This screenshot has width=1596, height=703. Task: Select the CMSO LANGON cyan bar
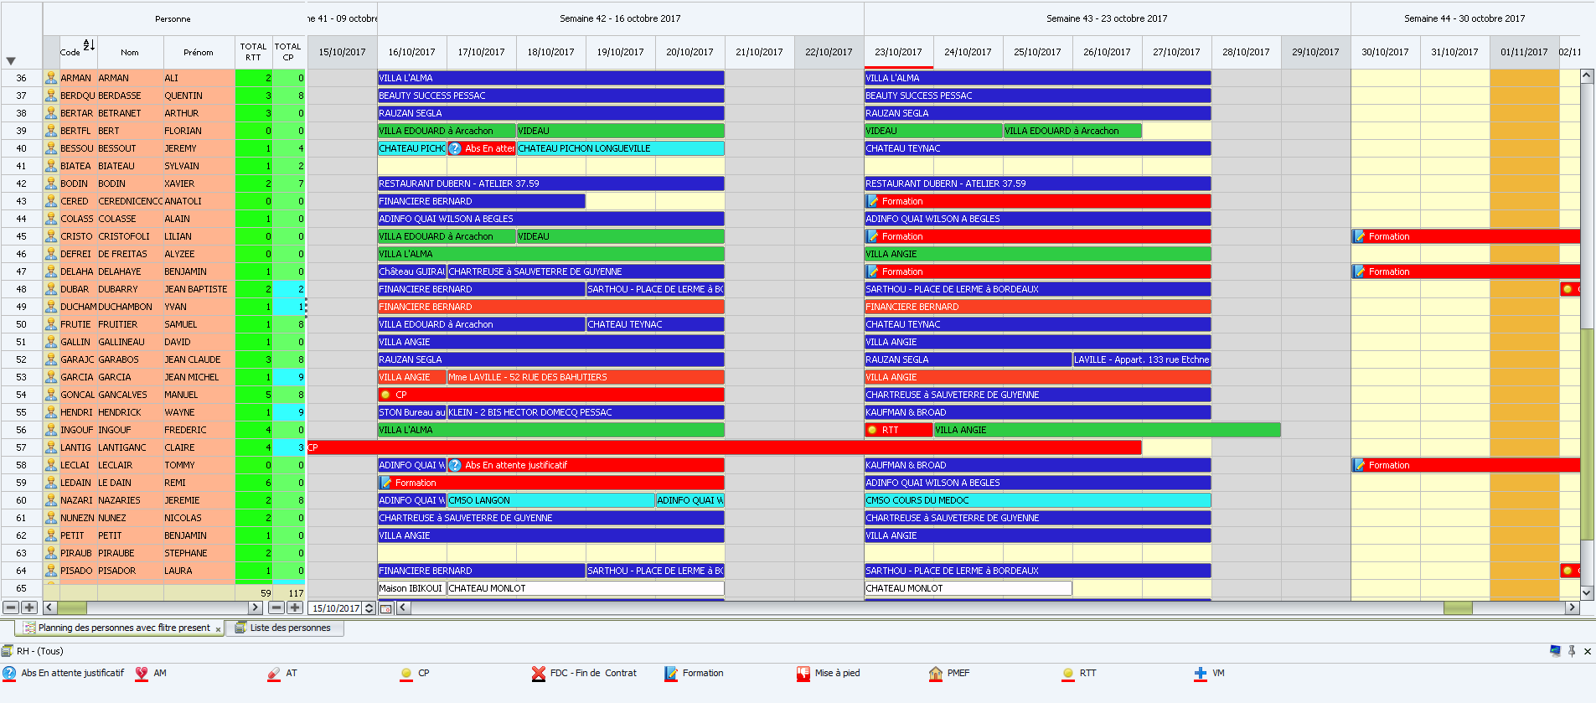(550, 500)
